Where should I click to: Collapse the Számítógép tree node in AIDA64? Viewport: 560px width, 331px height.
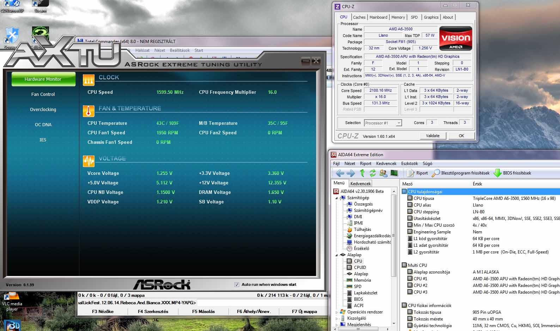pyautogui.click(x=336, y=198)
